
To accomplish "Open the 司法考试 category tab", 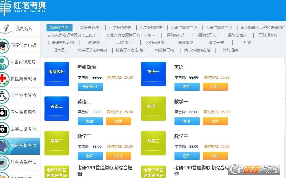I will tap(125, 43).
